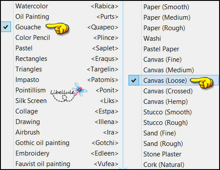220x170 pixels.
Task: Pick the Pointillism style
Action: (67, 90)
